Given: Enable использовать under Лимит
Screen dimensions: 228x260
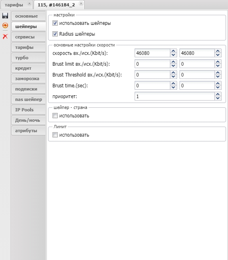Looking at the screenshot, I should pos(55,135).
